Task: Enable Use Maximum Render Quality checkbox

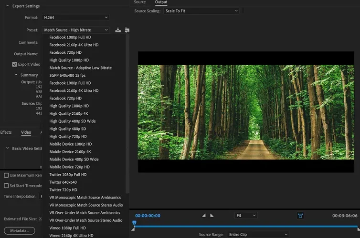Action: 6,175
